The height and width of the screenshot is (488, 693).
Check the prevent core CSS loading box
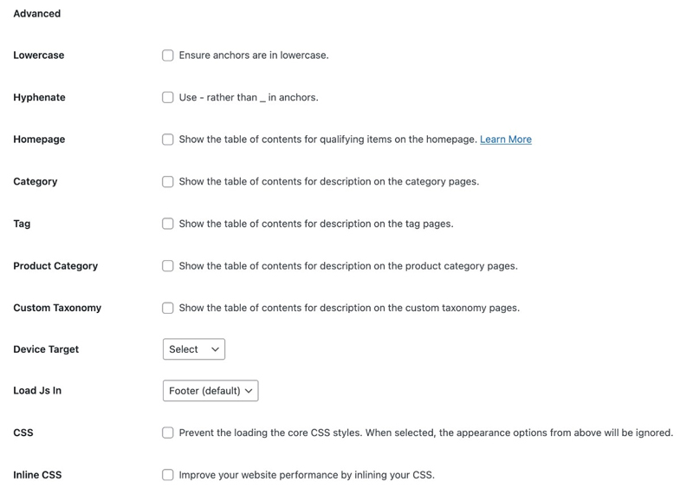coord(168,433)
